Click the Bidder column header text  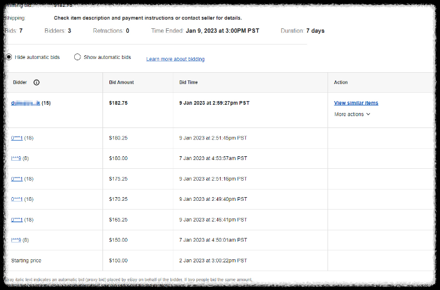20,82
